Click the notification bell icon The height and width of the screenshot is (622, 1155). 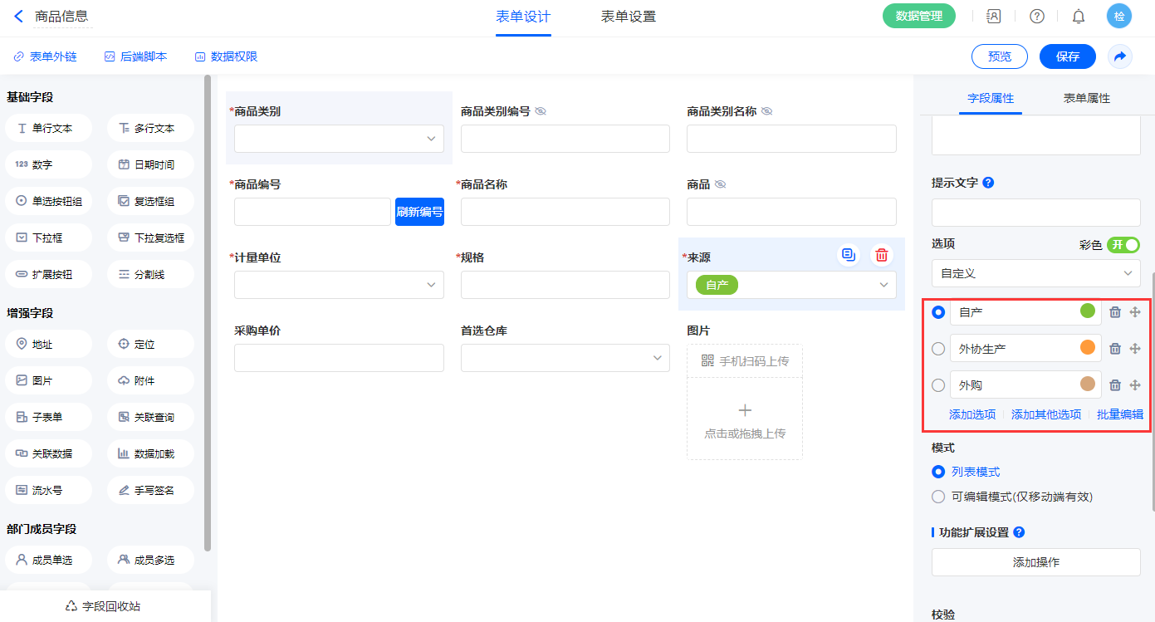click(1078, 16)
